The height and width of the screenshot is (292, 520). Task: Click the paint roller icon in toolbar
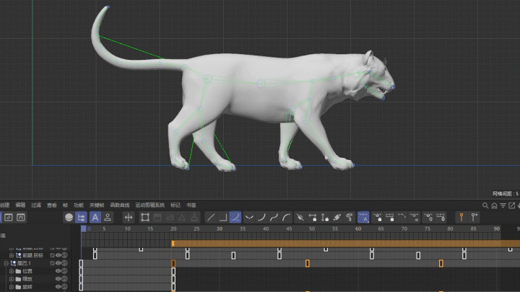(350, 218)
